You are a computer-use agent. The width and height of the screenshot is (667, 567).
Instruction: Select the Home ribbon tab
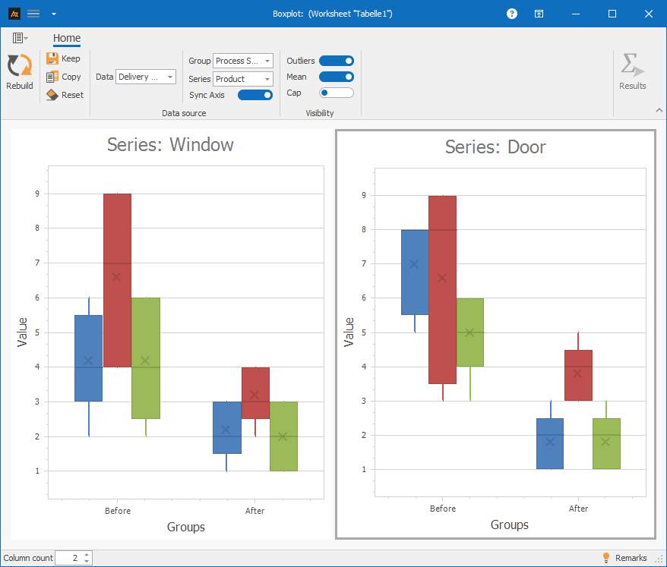point(67,39)
